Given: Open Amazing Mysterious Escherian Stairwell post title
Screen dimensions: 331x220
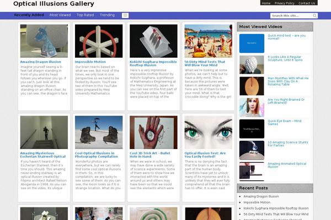Looking at the screenshot, I should click(43, 155).
